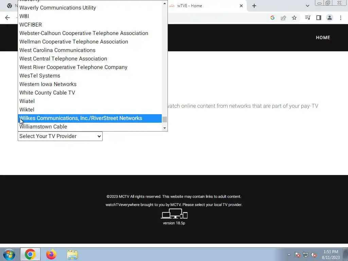Screen dimensions: 348x261
Task: Open a new tab with plus button
Action: [254, 6]
